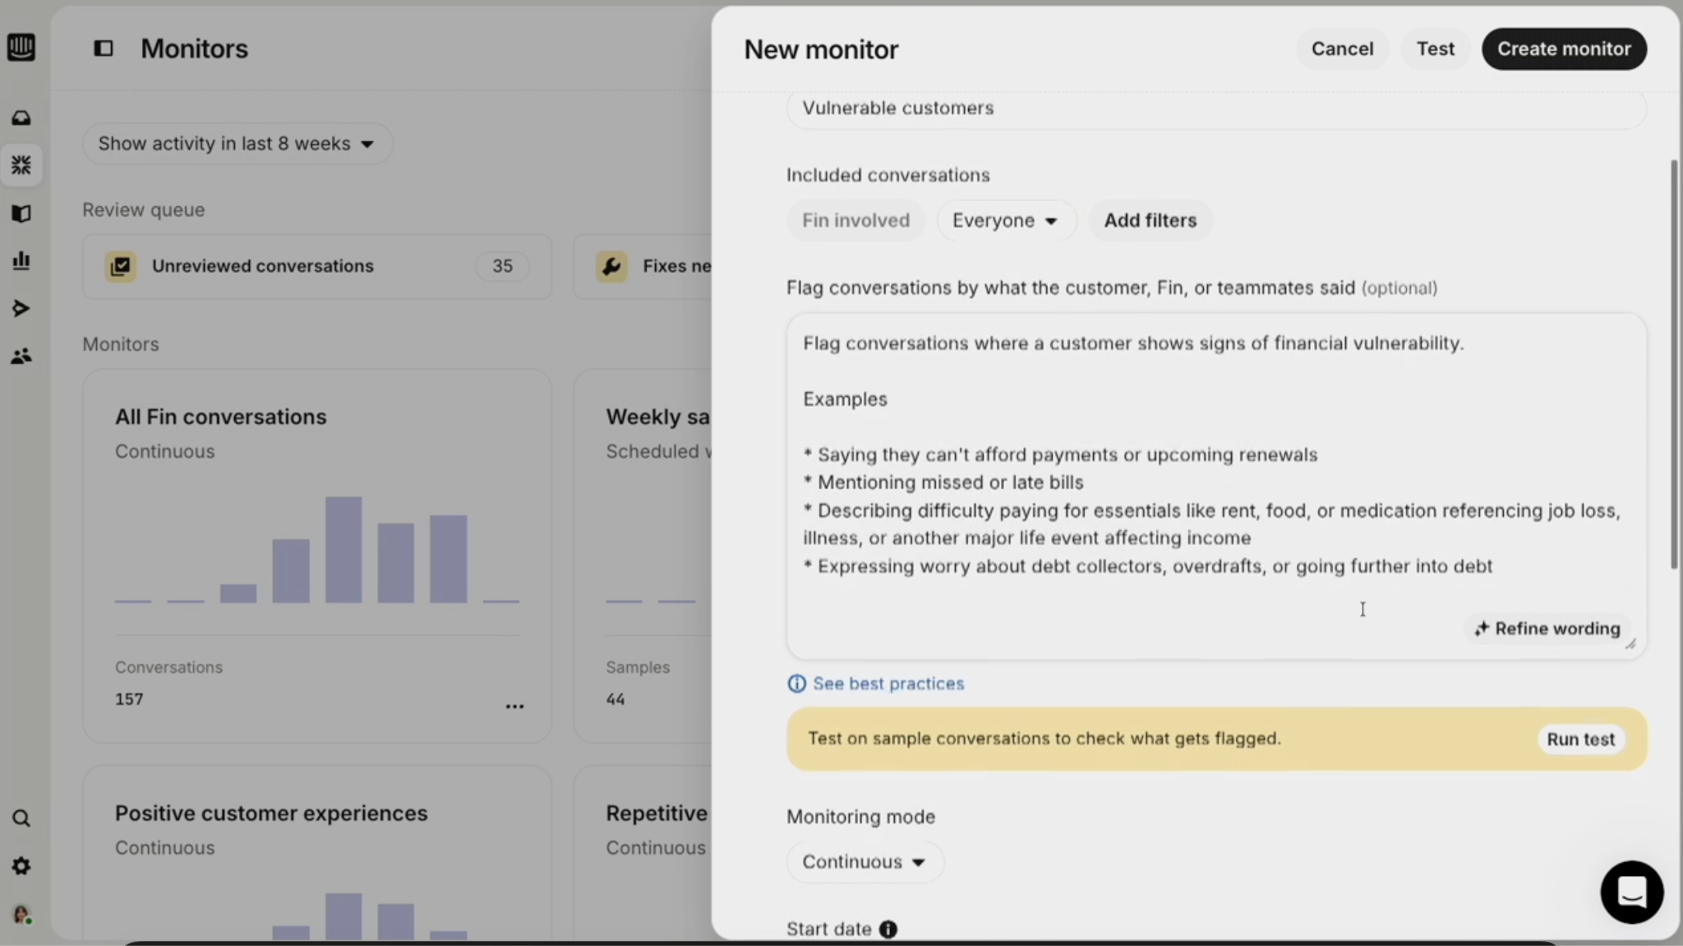Expand the Everyone dropdown
This screenshot has width=1683, height=946.
click(1004, 220)
